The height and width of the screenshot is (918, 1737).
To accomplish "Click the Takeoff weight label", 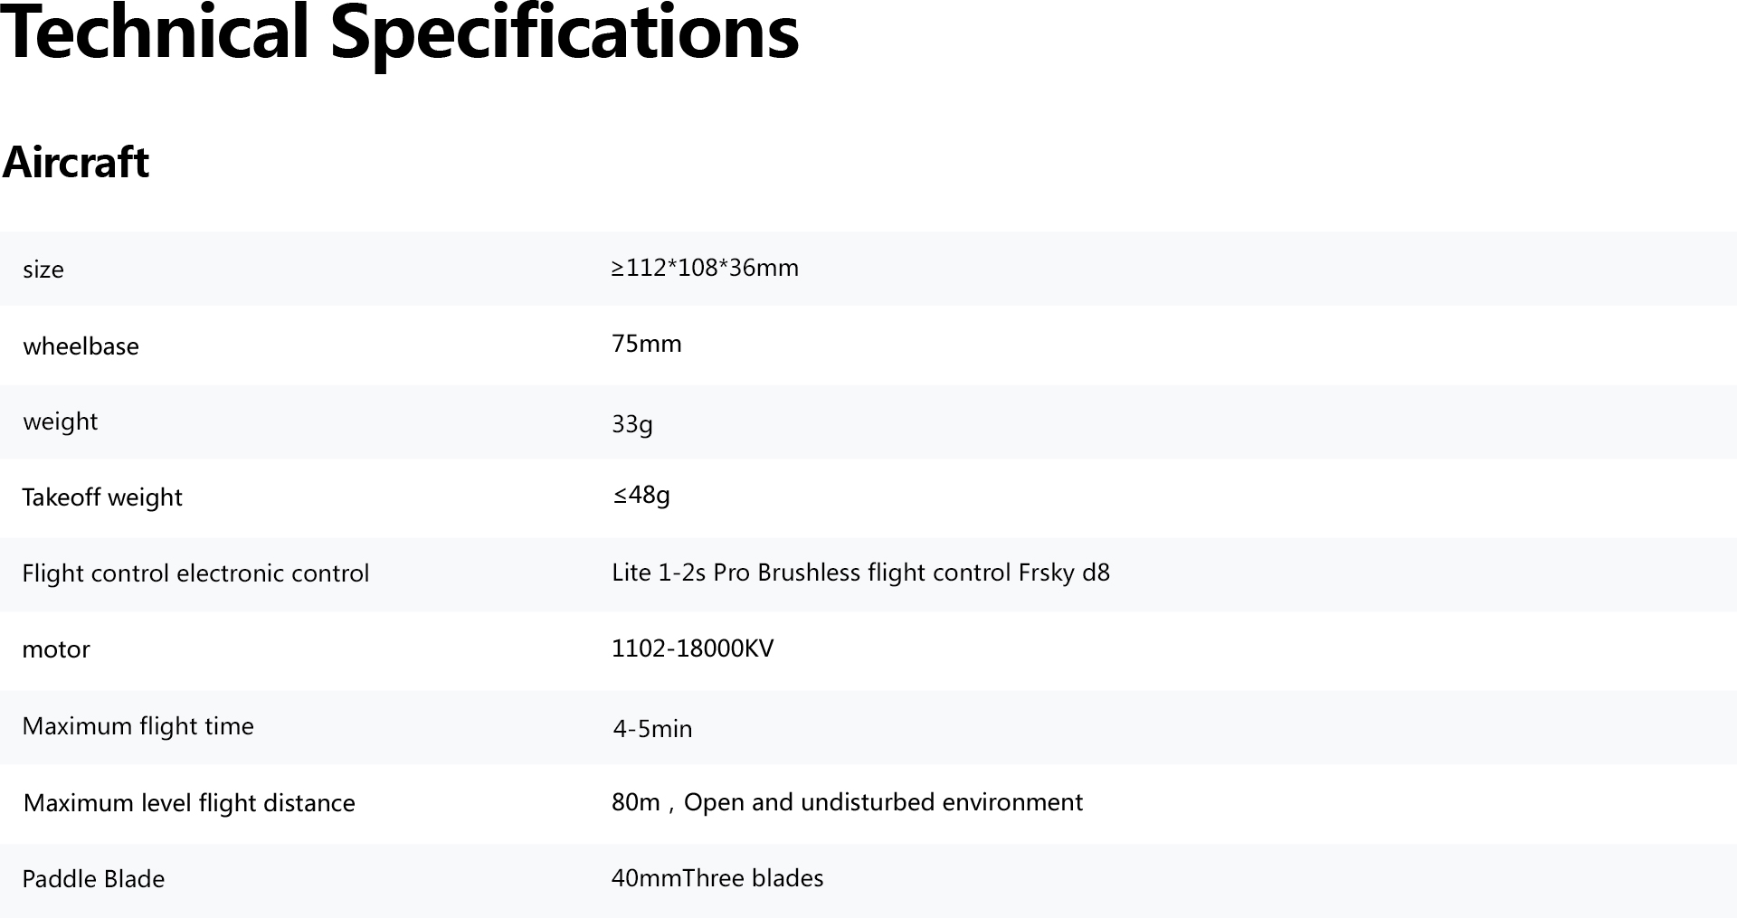I will click(102, 497).
